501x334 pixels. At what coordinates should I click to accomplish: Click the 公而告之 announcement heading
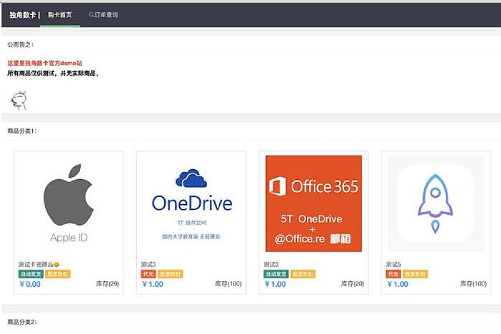coord(20,45)
